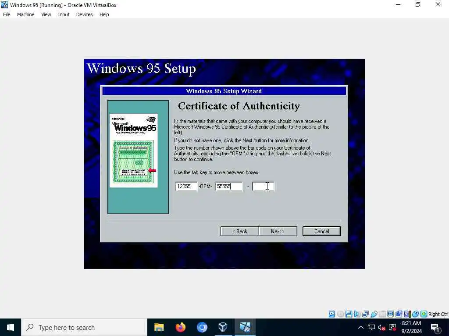
Task: Click the first key field containing 12055
Action: [186, 186]
